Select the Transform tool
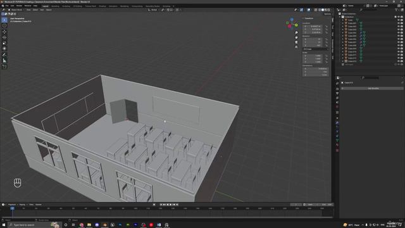The height and width of the screenshot is (228, 405). [4, 49]
